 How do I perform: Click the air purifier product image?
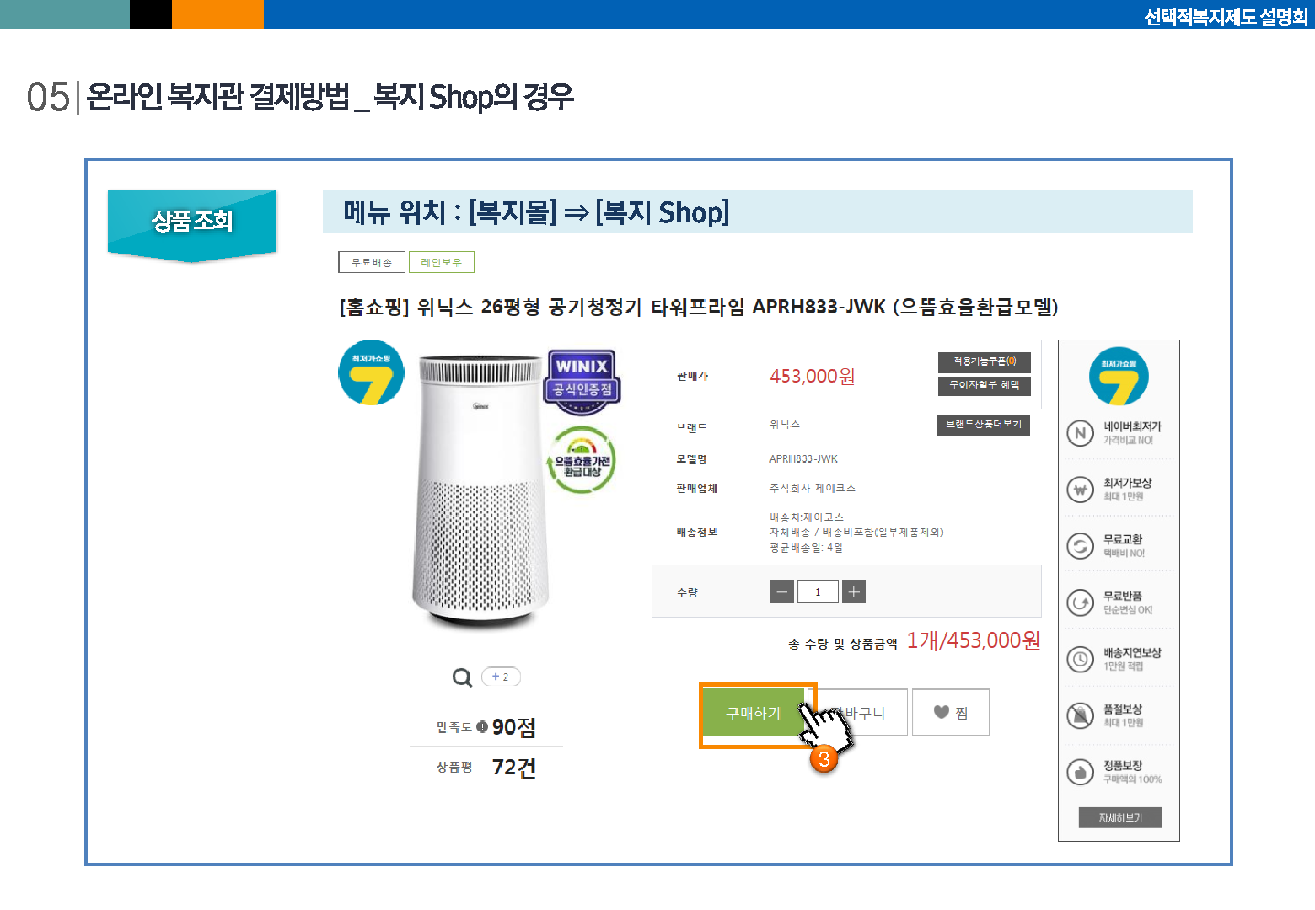click(480, 490)
